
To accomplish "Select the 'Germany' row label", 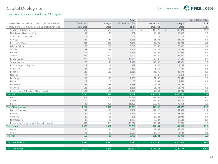I will point(15,117).
